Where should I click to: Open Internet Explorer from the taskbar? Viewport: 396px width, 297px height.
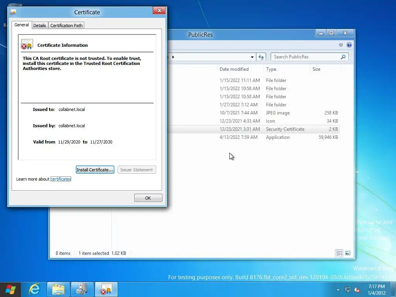[x=34, y=289]
